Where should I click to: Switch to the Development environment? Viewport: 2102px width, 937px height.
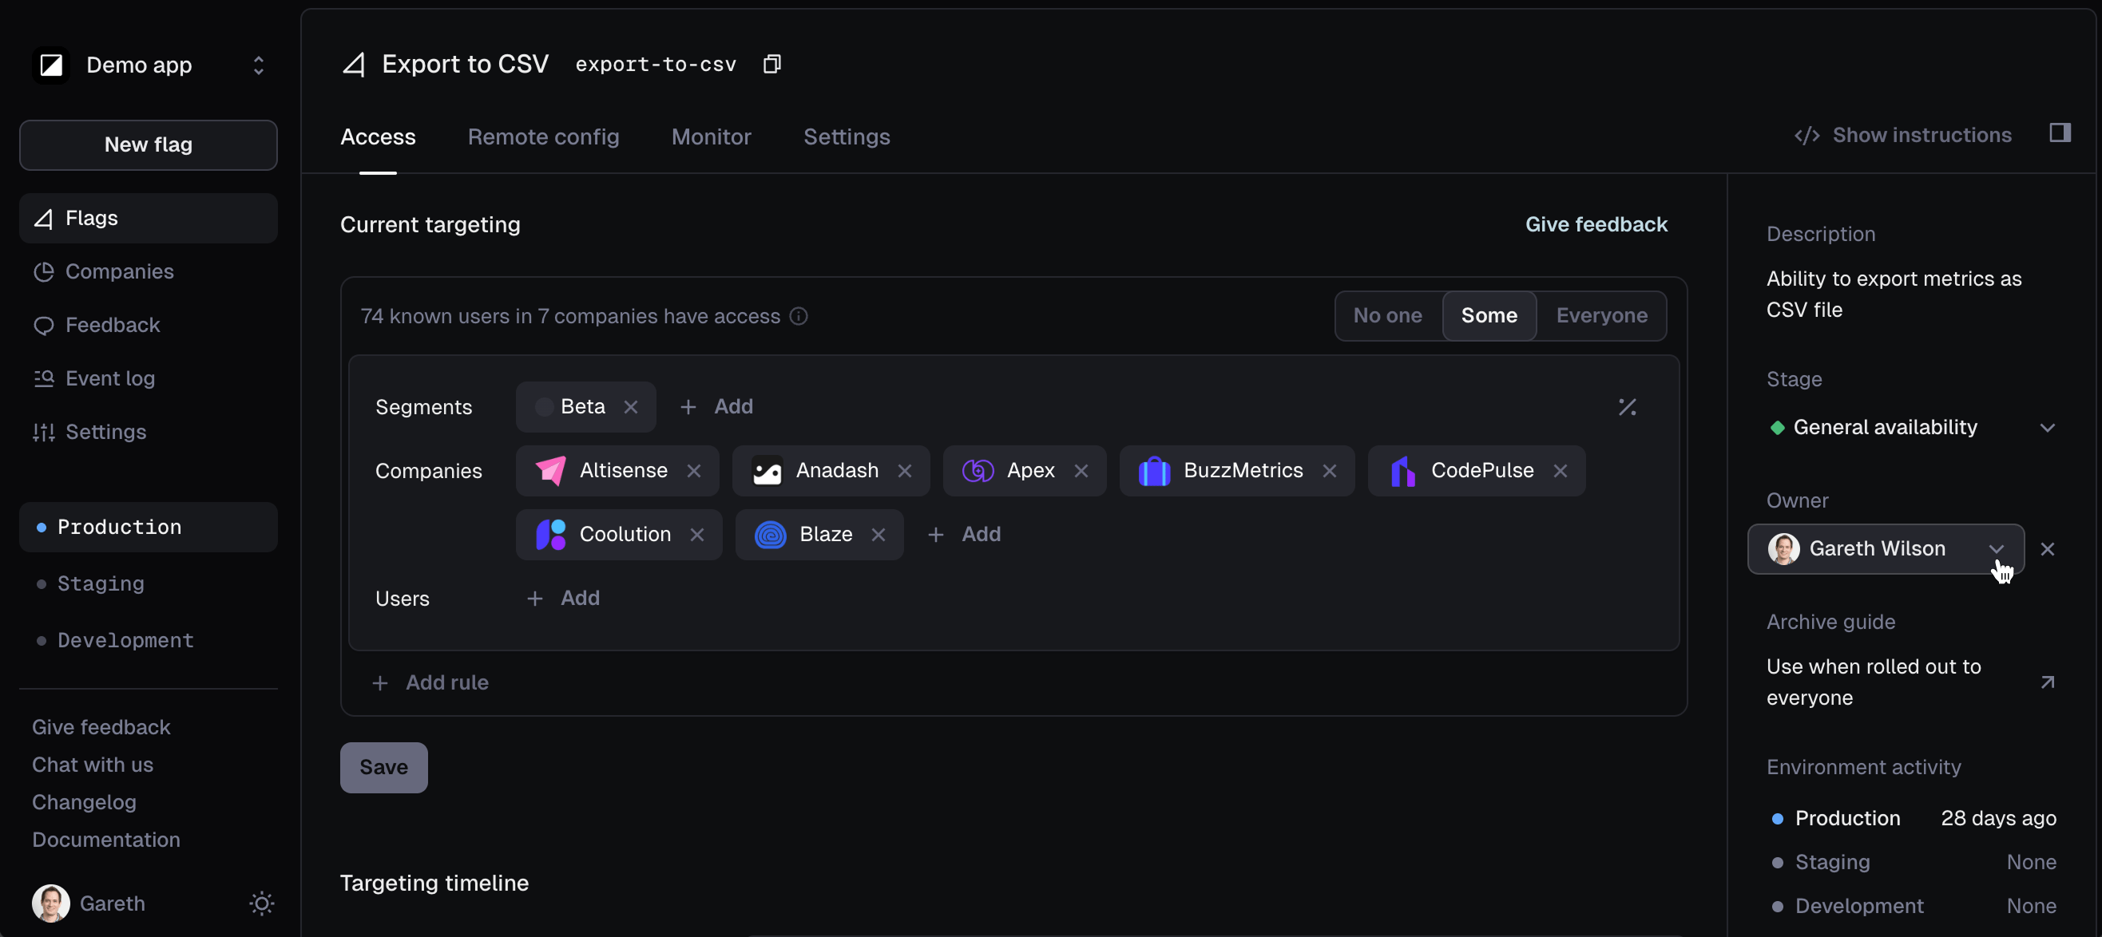(148, 640)
